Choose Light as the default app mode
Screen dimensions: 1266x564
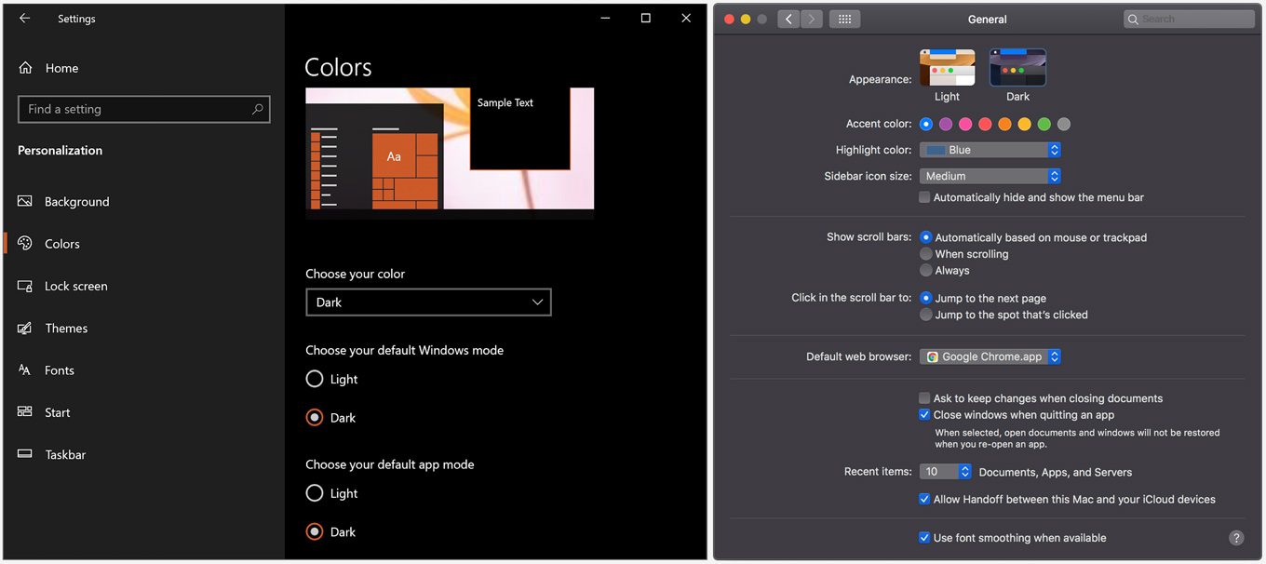coord(315,492)
